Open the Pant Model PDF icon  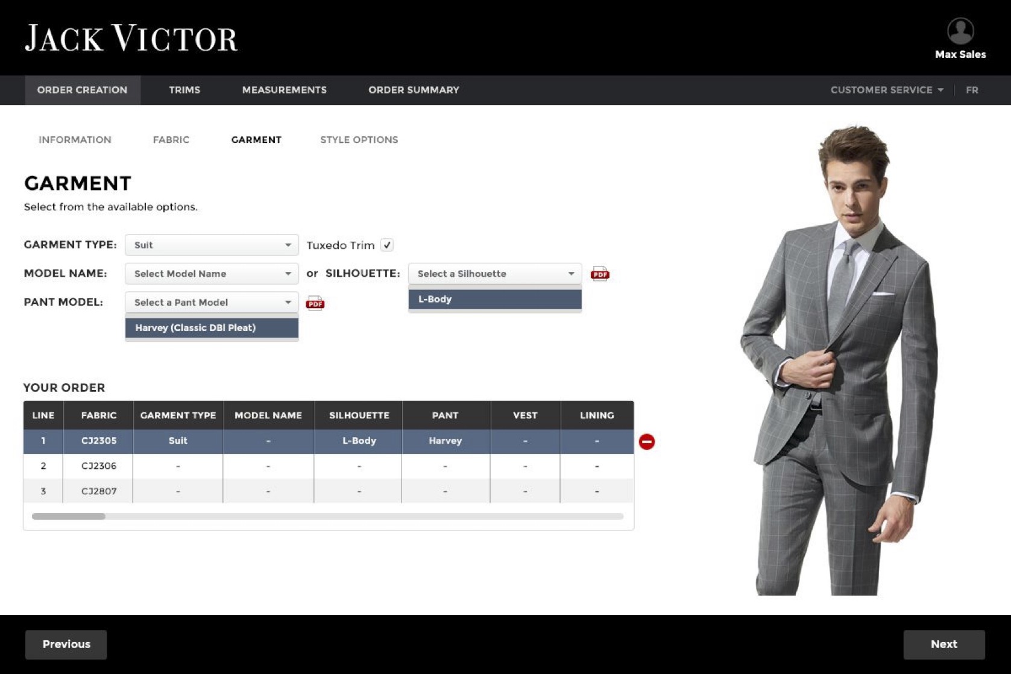tap(315, 303)
